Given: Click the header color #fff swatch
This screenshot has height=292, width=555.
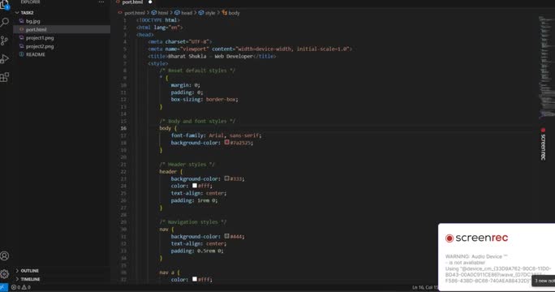Looking at the screenshot, I should (x=194, y=186).
